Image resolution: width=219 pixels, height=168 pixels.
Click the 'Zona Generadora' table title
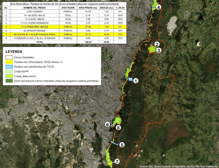coord(64,4)
